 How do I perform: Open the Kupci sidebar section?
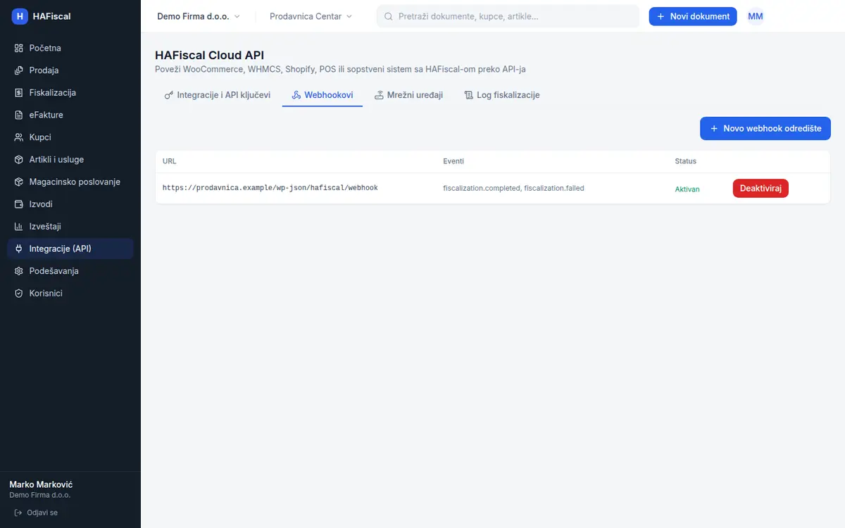coord(70,137)
